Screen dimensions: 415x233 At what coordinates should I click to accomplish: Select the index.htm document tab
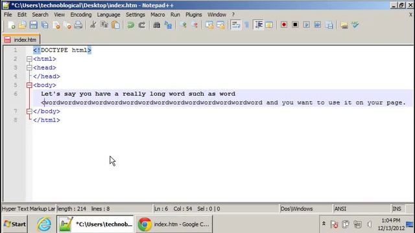click(x=21, y=39)
